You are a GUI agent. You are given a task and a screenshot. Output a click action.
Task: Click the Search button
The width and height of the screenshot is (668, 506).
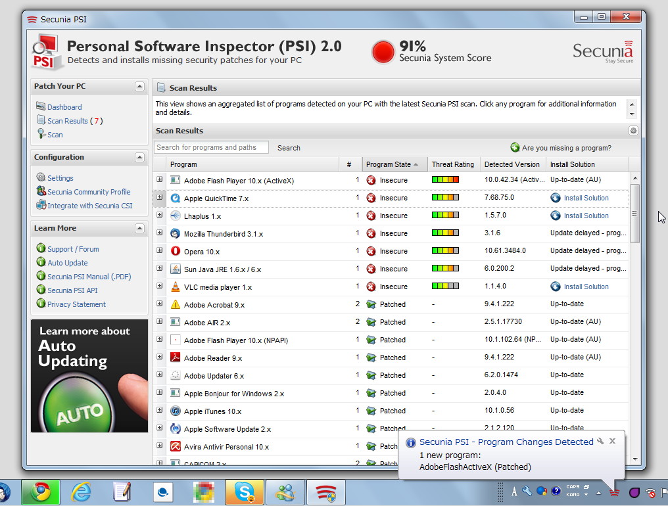289,148
